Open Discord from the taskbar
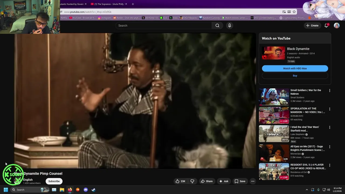Screen dimensions: 345x194 pos(86,190)
